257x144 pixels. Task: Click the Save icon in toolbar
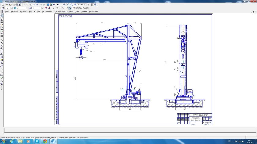click(x=11, y=5)
